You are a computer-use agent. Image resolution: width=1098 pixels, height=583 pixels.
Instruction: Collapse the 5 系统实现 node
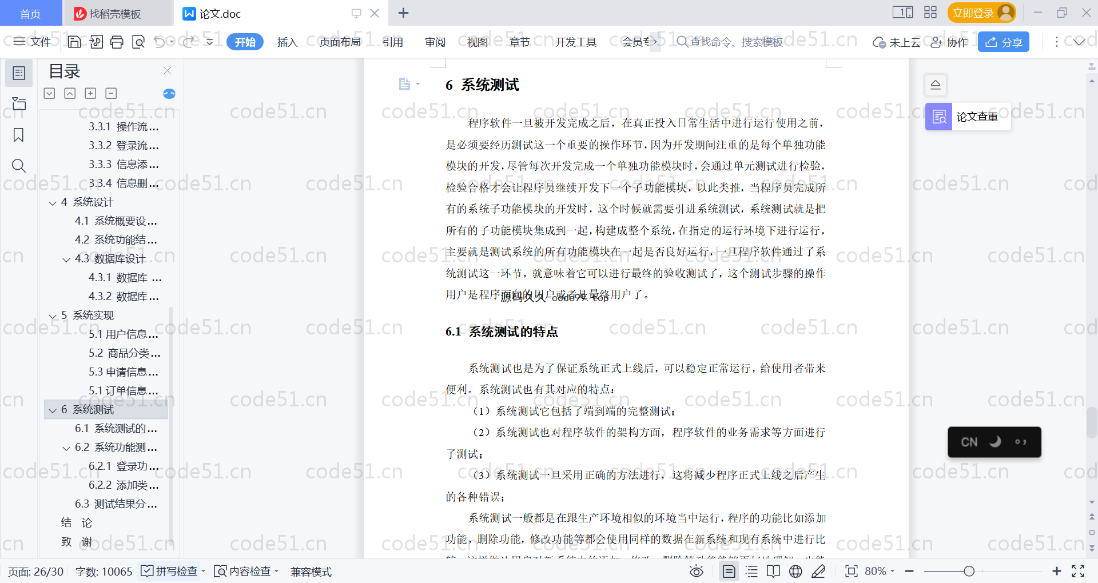53,316
